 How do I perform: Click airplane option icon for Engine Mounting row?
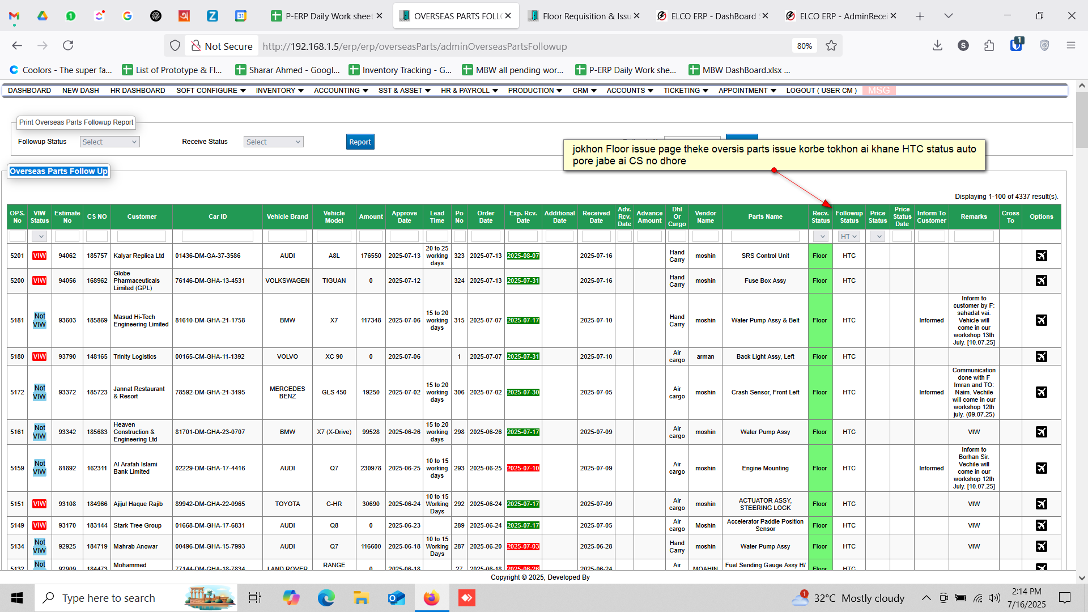coord(1041,468)
